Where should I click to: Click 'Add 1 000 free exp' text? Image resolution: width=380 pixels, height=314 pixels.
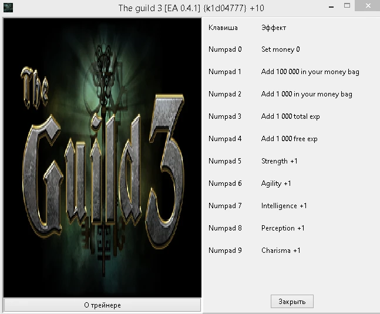pyautogui.click(x=290, y=139)
